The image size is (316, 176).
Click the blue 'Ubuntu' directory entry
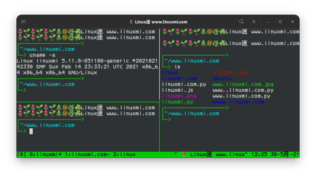point(222,78)
